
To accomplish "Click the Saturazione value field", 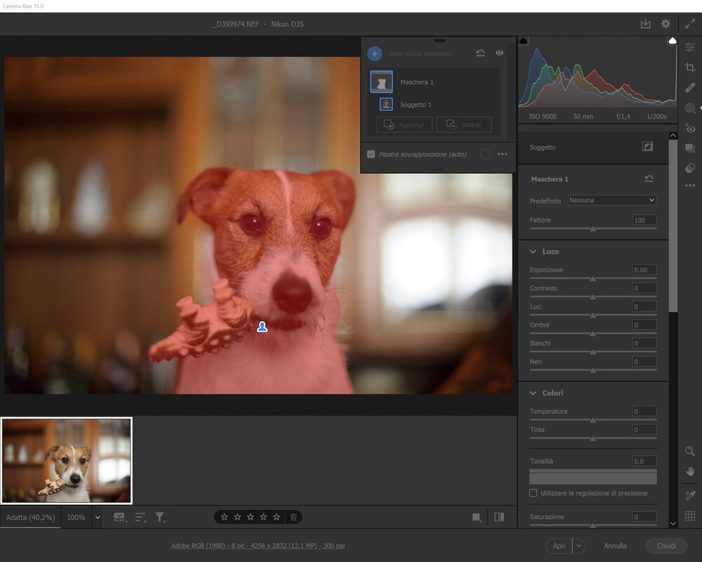I will point(644,517).
